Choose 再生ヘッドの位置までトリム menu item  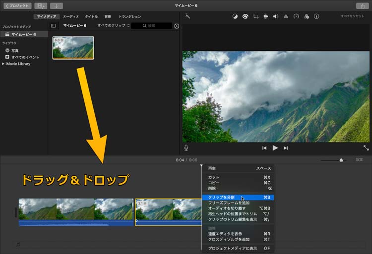pyautogui.click(x=238, y=214)
